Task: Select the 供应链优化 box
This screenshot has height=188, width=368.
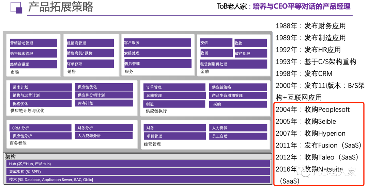Action: pos(104,87)
